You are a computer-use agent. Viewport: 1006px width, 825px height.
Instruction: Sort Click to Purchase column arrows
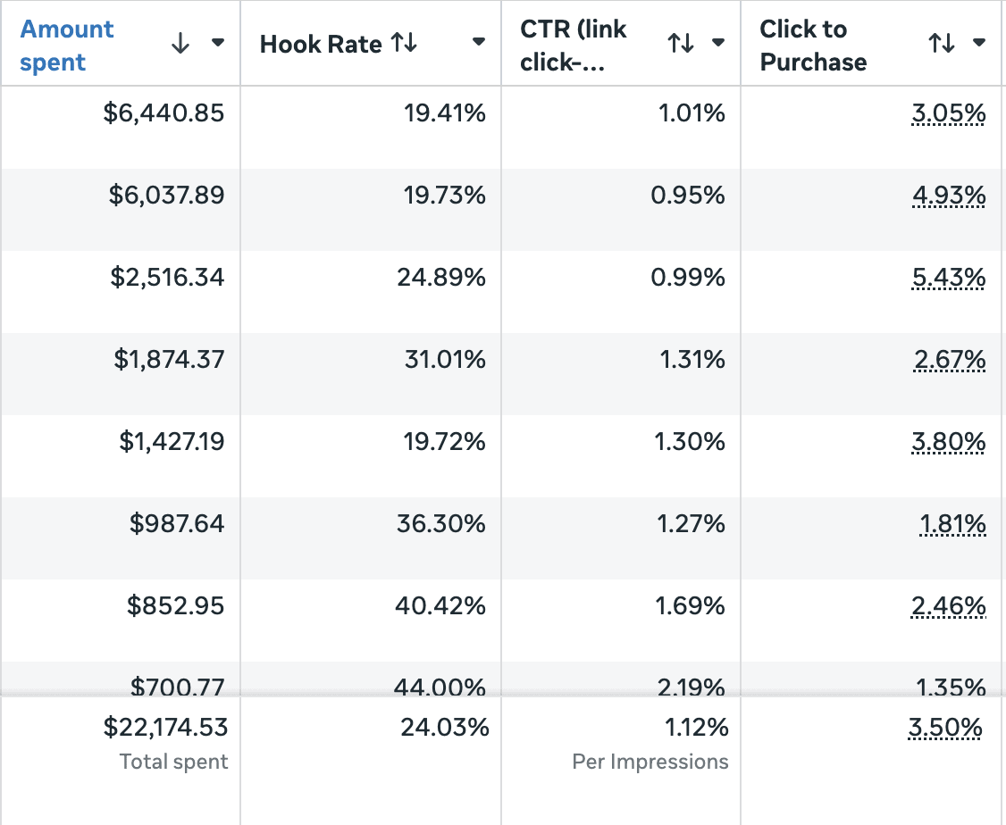[941, 43]
